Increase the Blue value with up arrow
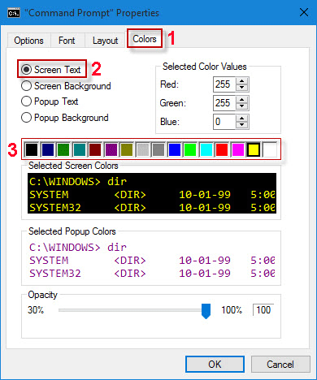The height and width of the screenshot is (380, 317). tap(241, 119)
